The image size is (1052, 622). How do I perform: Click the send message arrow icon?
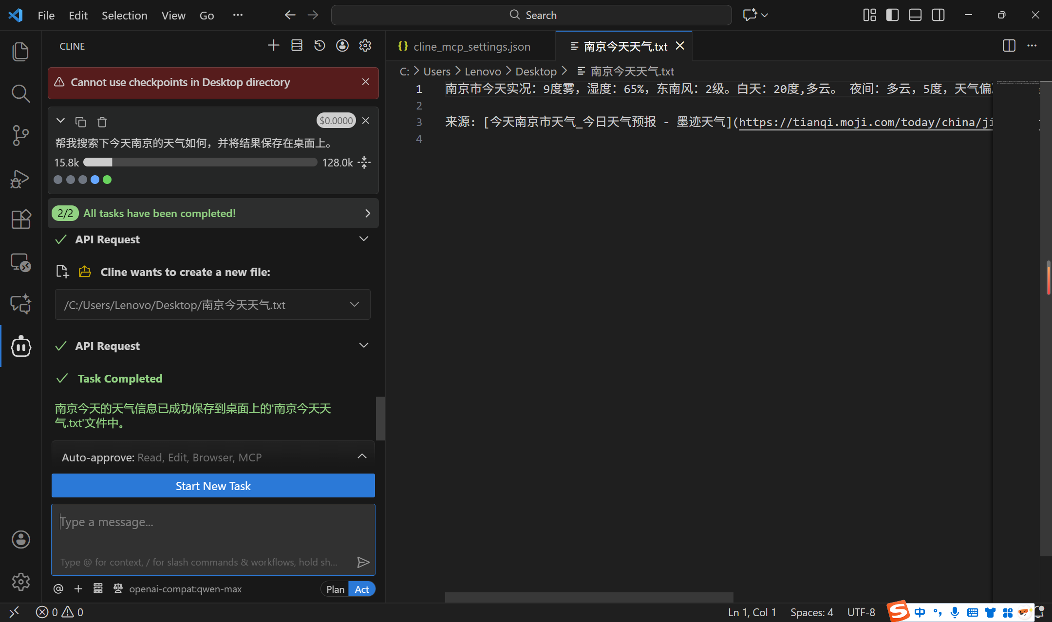363,562
